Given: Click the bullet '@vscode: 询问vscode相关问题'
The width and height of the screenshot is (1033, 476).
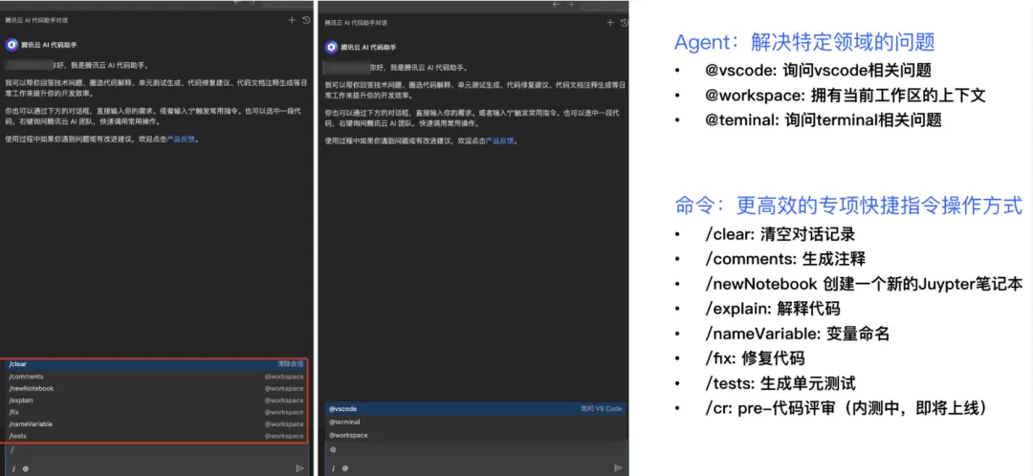Looking at the screenshot, I should (818, 71).
